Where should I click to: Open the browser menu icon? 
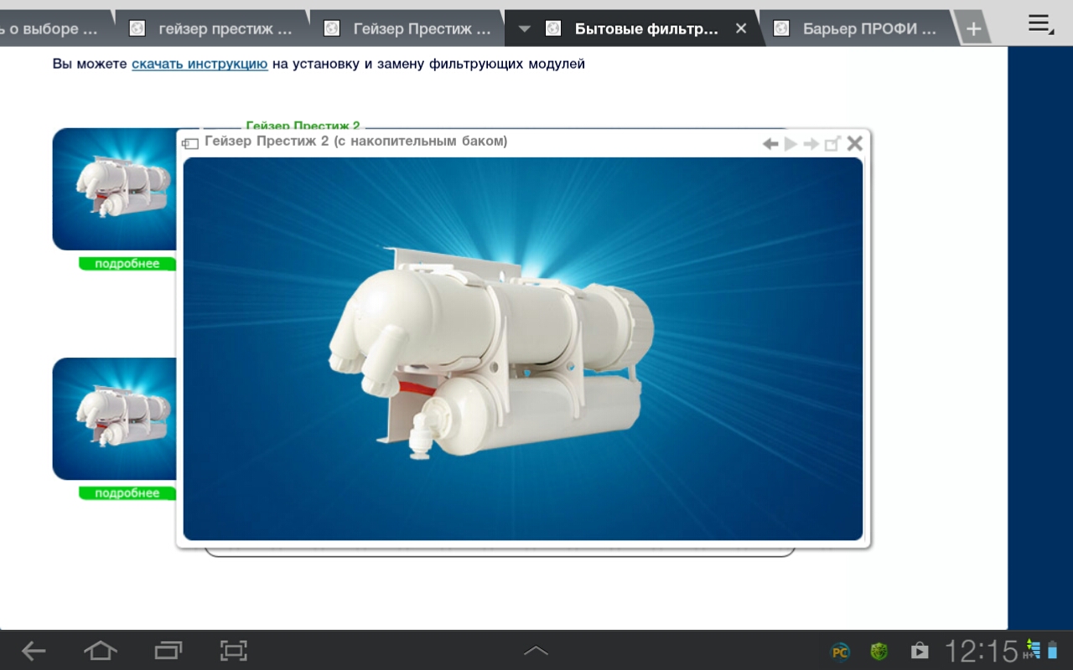point(1040,24)
